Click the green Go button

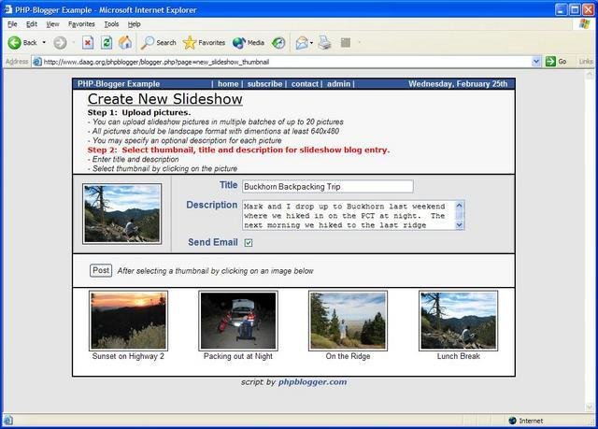click(556, 62)
